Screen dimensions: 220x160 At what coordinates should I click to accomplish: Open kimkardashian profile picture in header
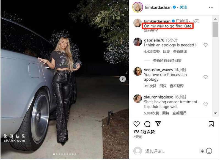(137, 7)
